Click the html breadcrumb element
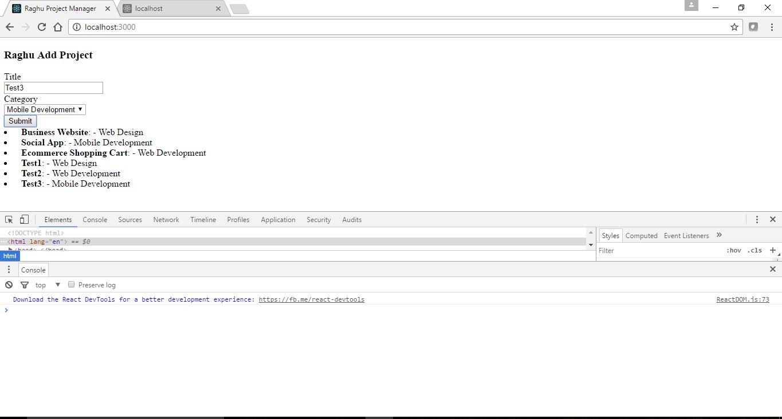Viewport: 782px width, 419px height. coord(10,256)
